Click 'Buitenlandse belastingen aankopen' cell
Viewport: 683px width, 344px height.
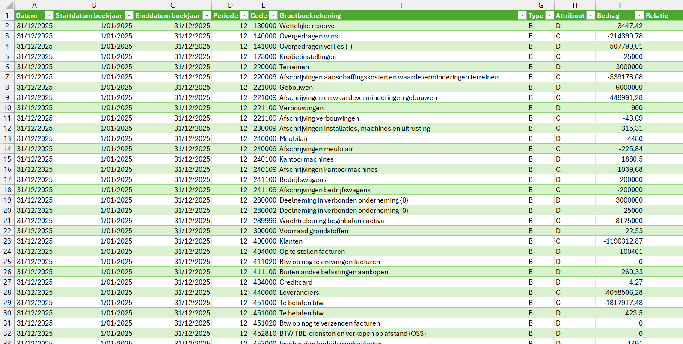tap(402, 272)
